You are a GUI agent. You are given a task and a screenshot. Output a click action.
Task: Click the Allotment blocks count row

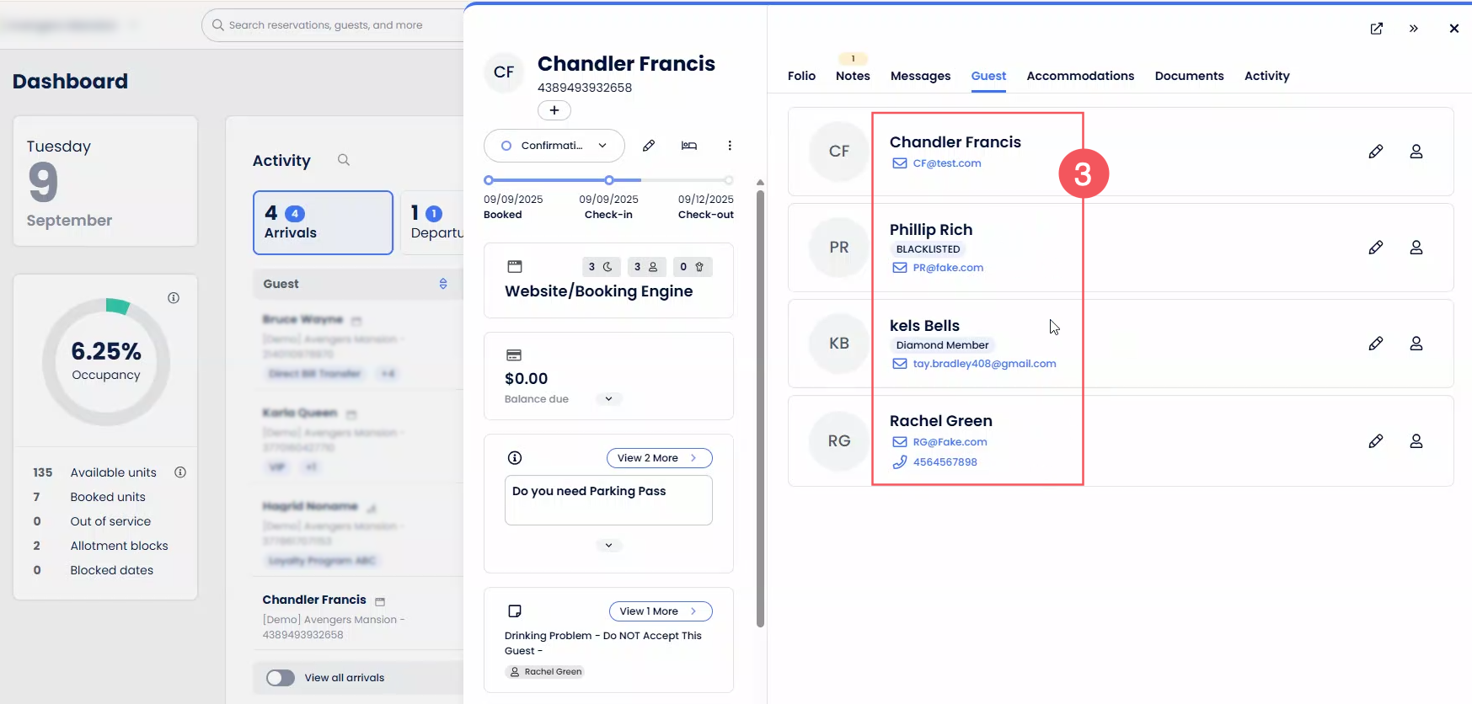coord(105,546)
